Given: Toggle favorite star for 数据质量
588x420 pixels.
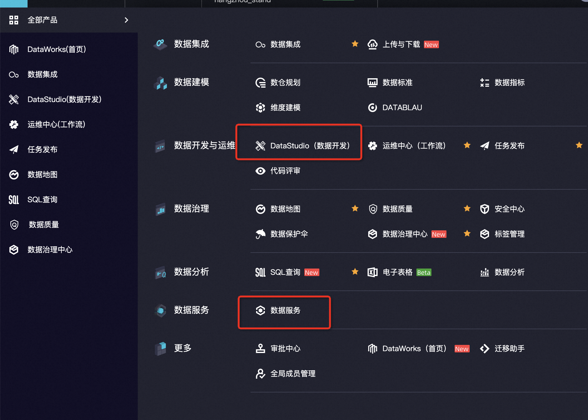Looking at the screenshot, I should tap(467, 208).
